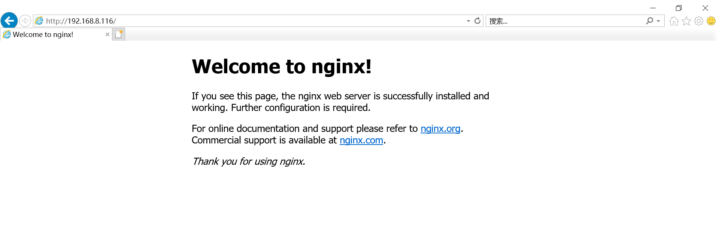Open Favorites star icon

click(x=686, y=21)
